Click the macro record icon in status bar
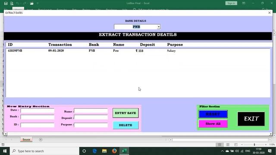Screen dimensions: 276x155 [3, 145]
